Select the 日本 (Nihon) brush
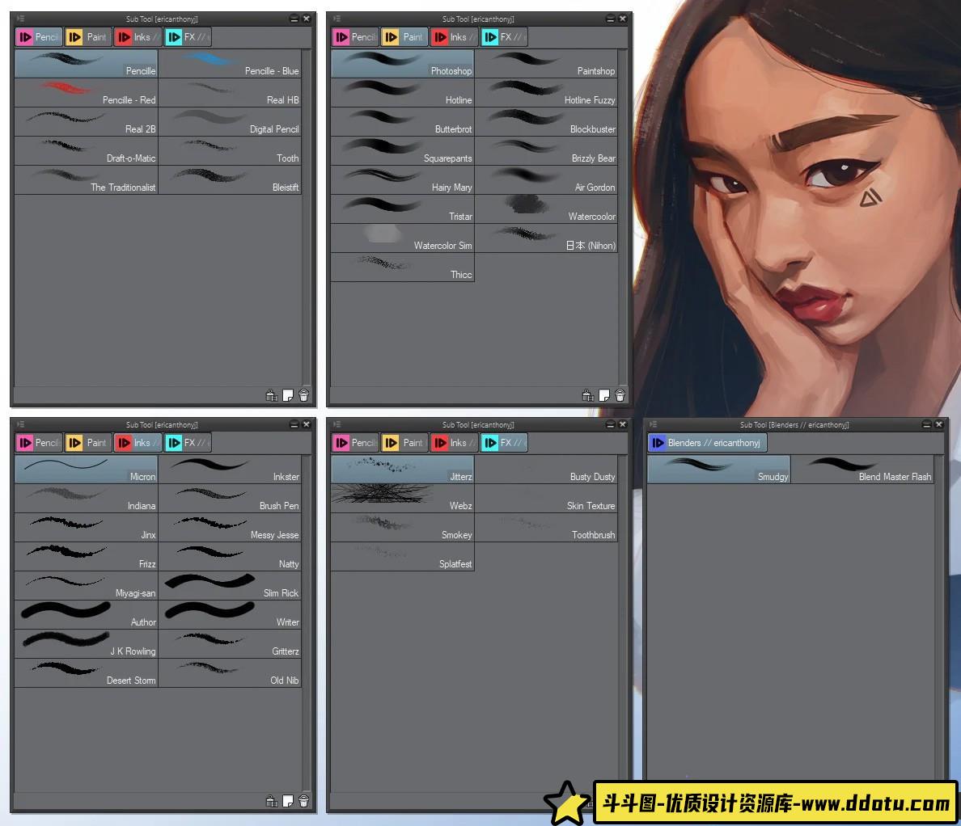The image size is (961, 826). click(x=547, y=239)
